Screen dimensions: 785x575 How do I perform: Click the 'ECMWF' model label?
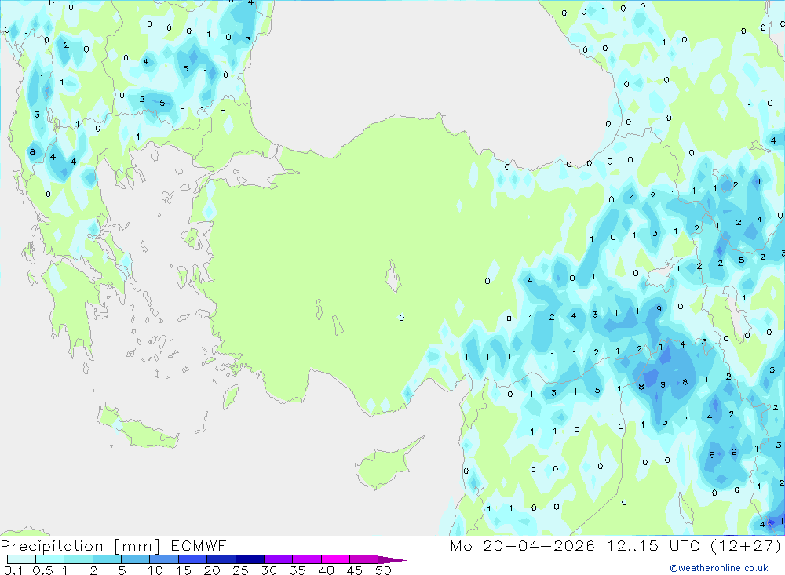(x=199, y=546)
